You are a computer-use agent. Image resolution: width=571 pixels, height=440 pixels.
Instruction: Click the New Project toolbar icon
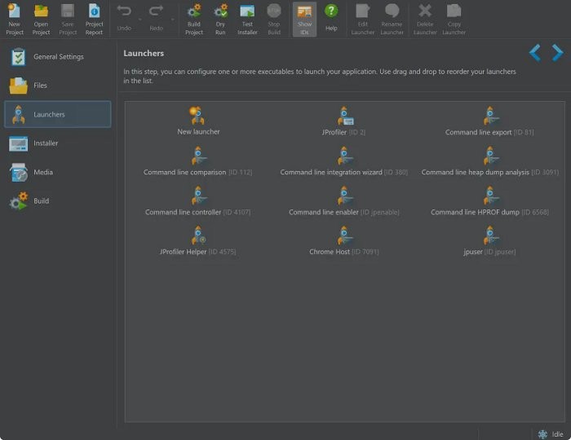[x=15, y=18]
